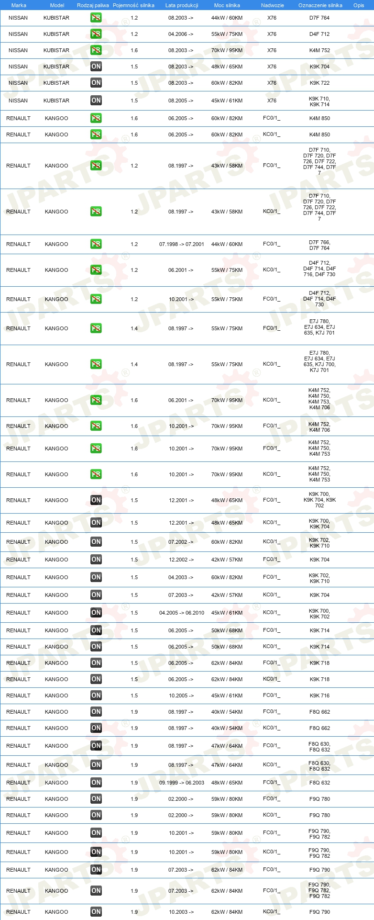Click the Pojemność silnika column header

pyautogui.click(x=134, y=5)
